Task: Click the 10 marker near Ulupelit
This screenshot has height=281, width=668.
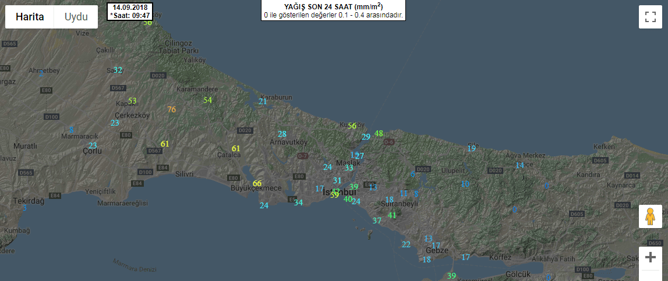Action: pos(465,184)
